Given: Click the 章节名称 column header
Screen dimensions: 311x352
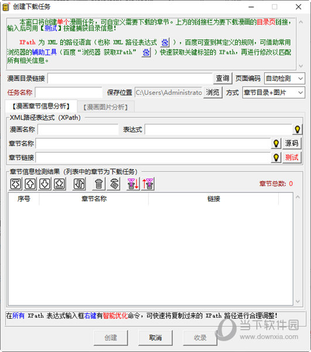Looking at the screenshot, I should [94, 199].
